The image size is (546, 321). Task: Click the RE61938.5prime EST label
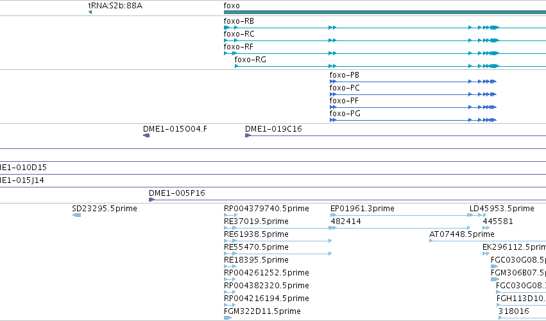pyautogui.click(x=256, y=234)
